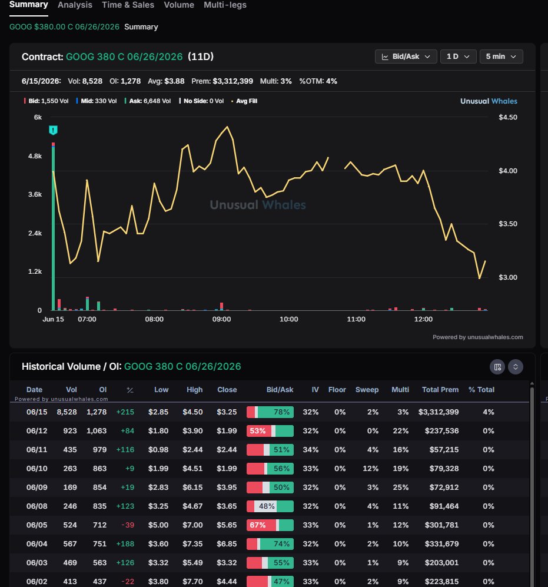
Task: Sort table by IV column
Action: tap(315, 390)
